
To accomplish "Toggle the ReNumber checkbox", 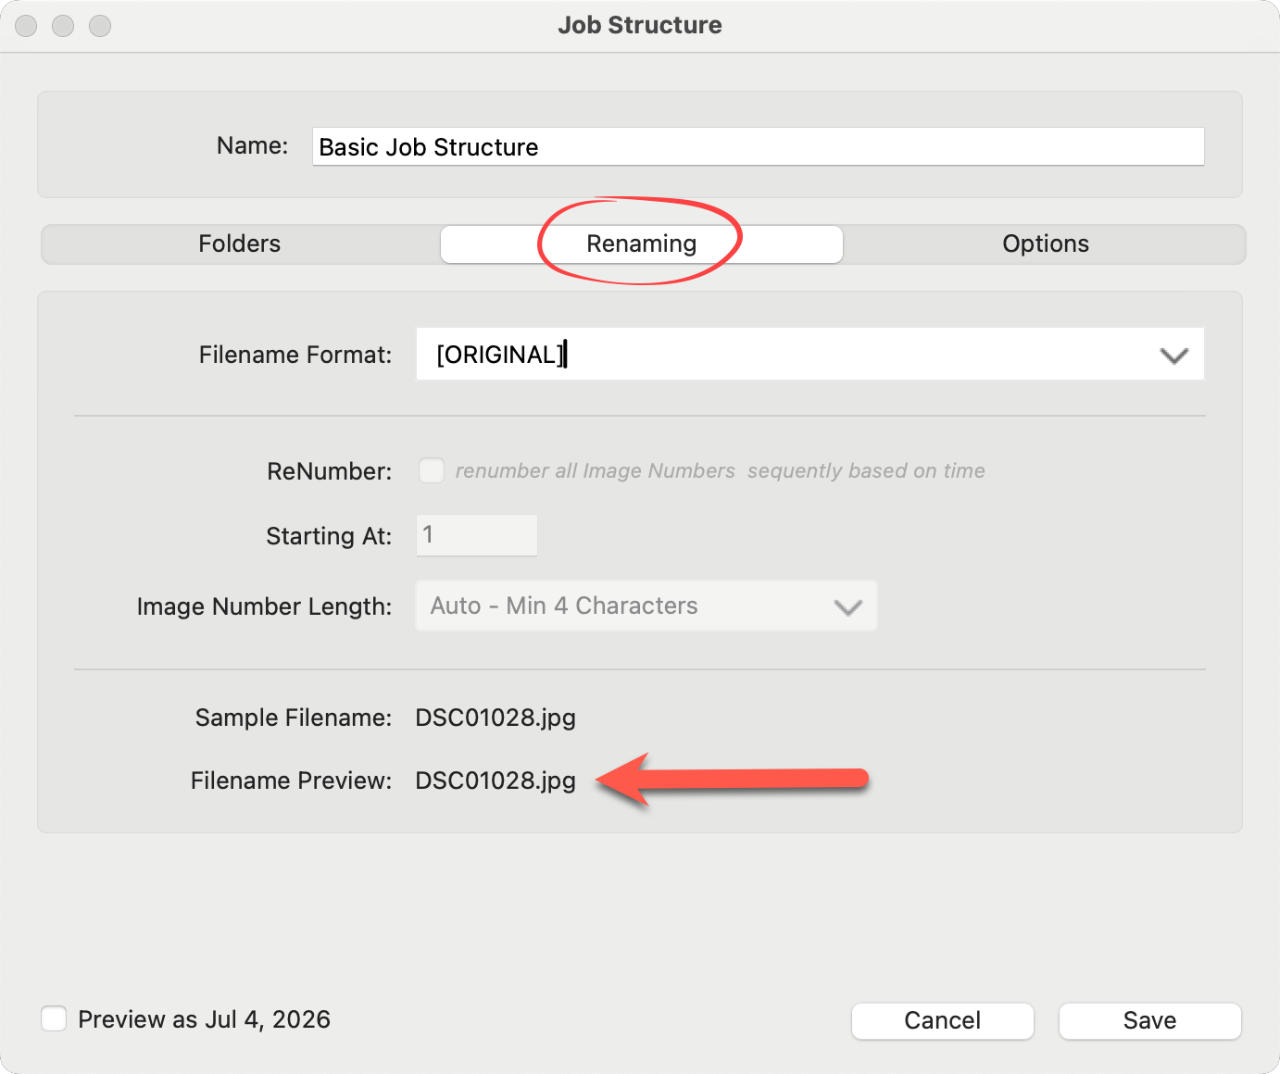I will click(432, 470).
